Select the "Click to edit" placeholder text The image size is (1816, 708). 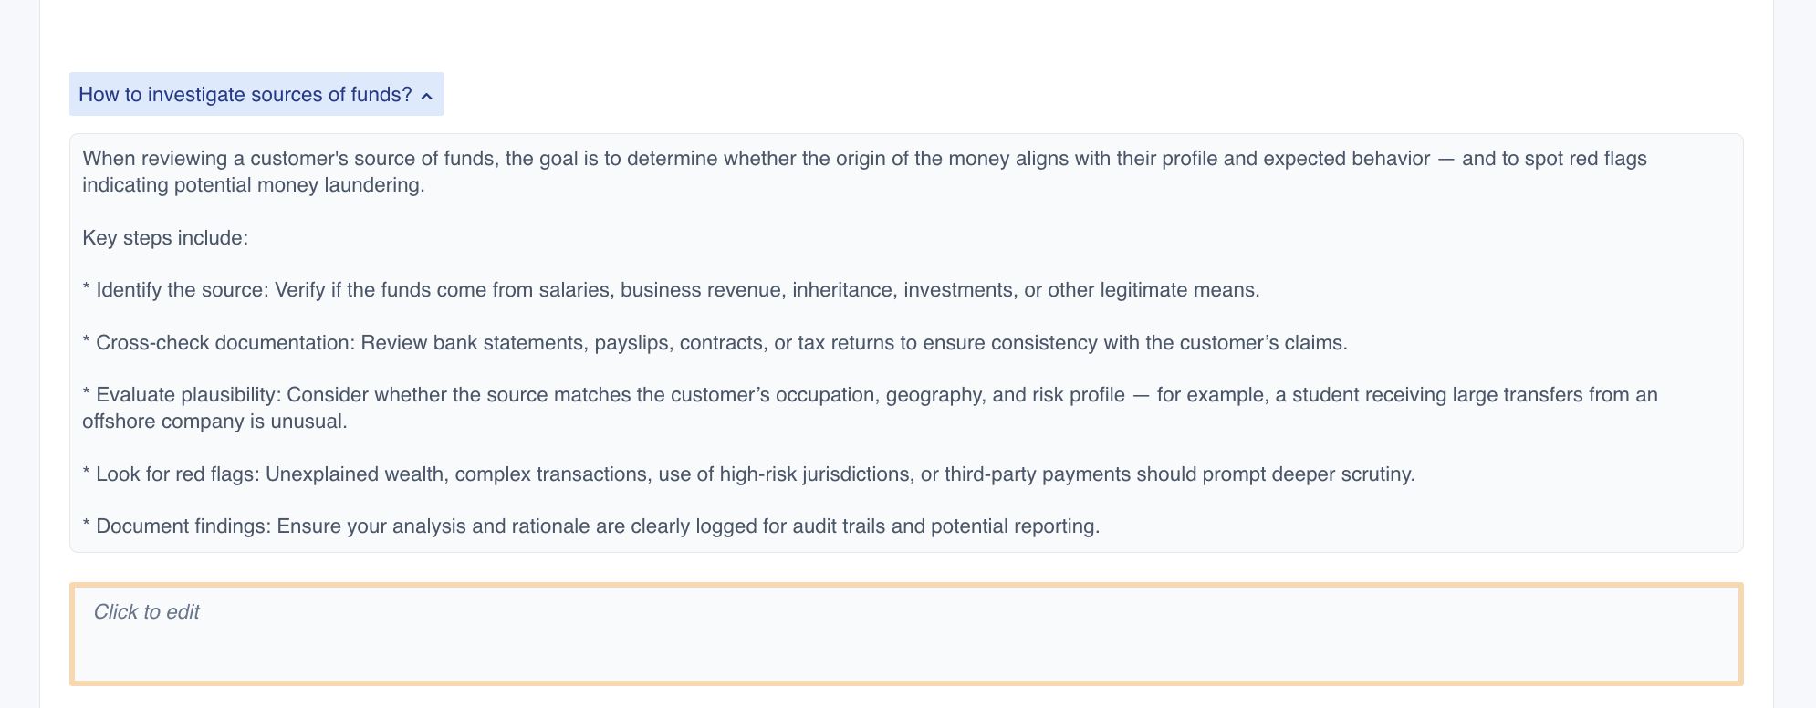(x=146, y=612)
